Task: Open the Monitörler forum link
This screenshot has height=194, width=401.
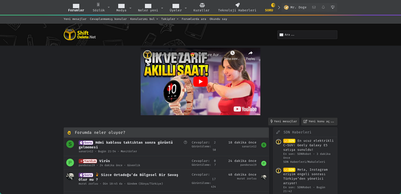Action: coord(129,151)
